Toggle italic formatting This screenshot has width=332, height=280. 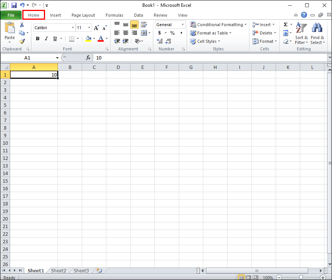point(46,38)
